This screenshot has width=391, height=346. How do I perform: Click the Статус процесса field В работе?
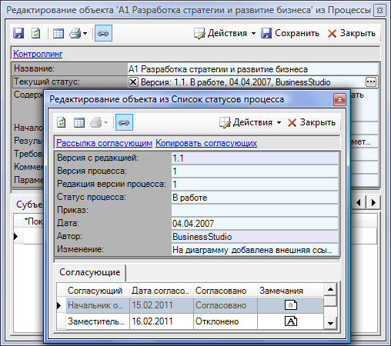pos(255,198)
